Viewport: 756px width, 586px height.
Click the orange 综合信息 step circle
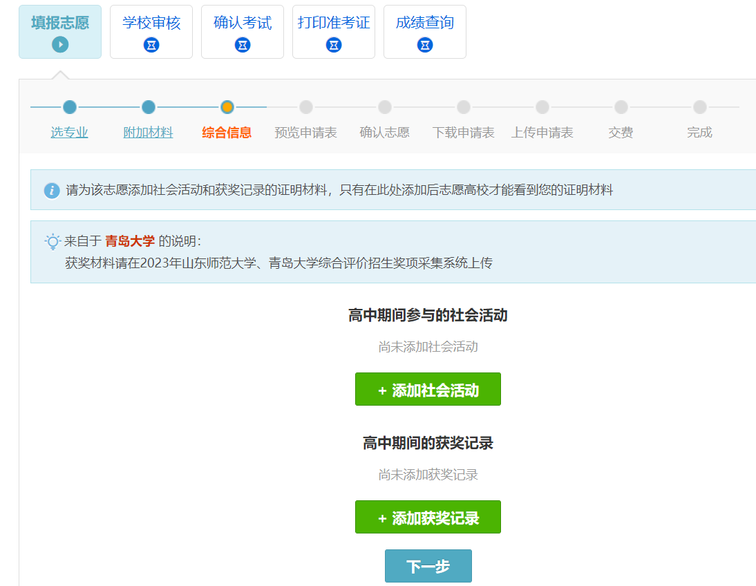click(x=227, y=107)
